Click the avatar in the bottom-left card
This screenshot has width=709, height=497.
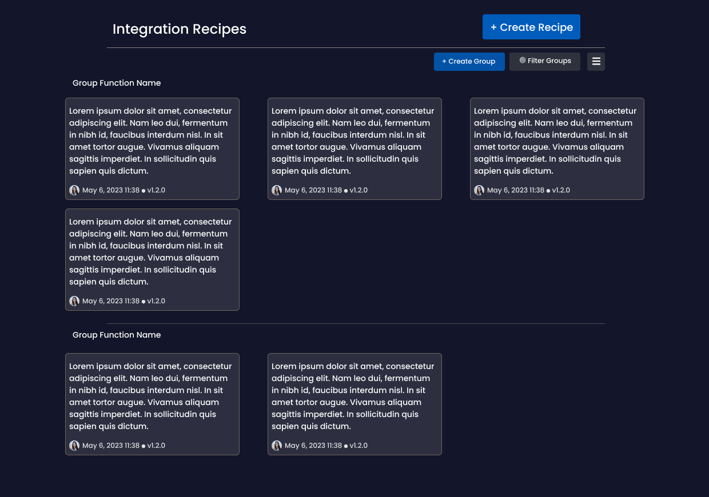pos(75,446)
